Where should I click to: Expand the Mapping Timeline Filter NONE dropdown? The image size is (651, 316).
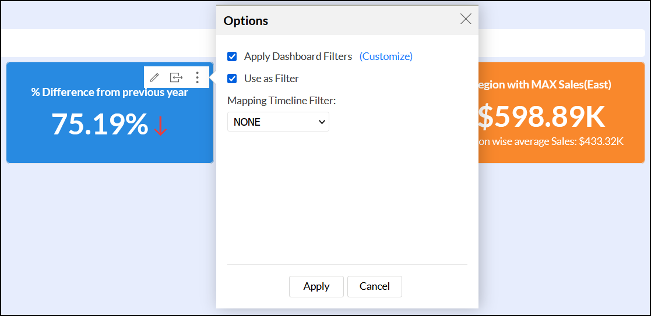click(x=278, y=122)
